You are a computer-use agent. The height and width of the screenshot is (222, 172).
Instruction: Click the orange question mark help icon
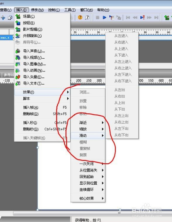pos(80,17)
